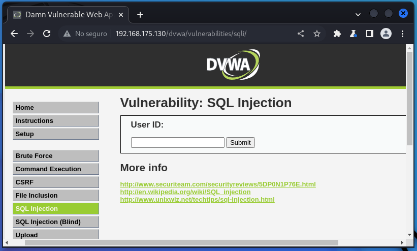The width and height of the screenshot is (417, 251).
Task: Click the 'Vulnerability: SQL Injection' heading
Action: (x=206, y=103)
